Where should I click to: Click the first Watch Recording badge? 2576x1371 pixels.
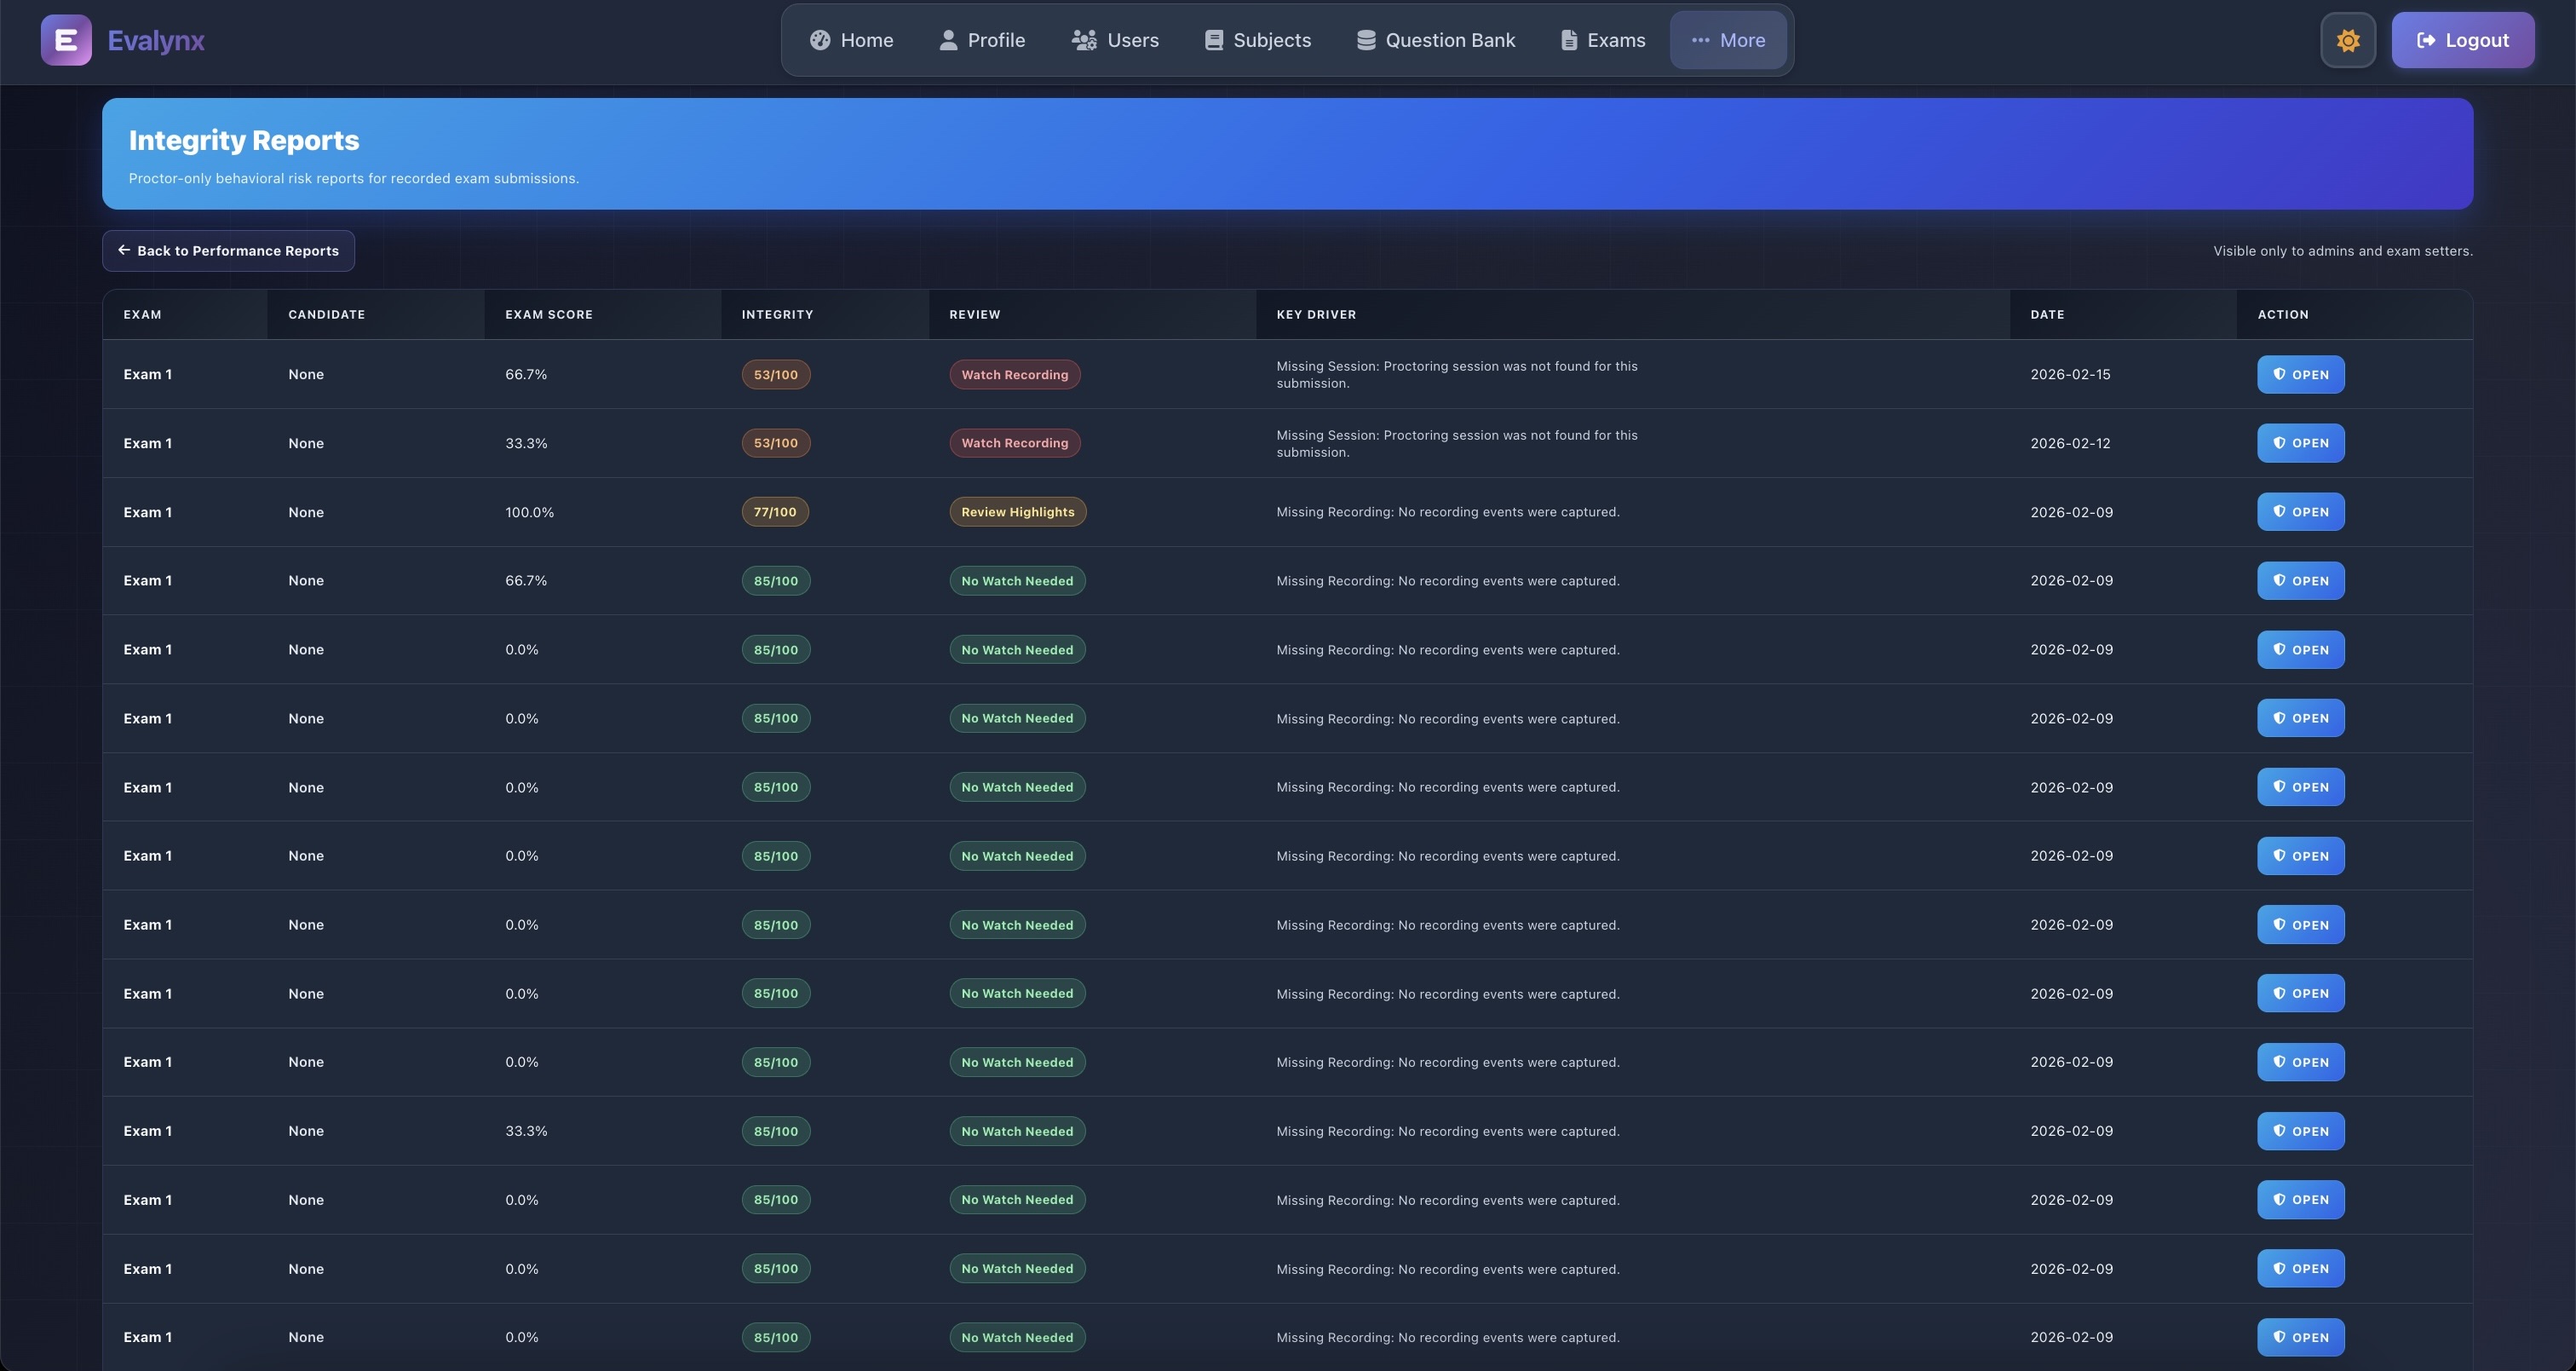(x=1014, y=375)
